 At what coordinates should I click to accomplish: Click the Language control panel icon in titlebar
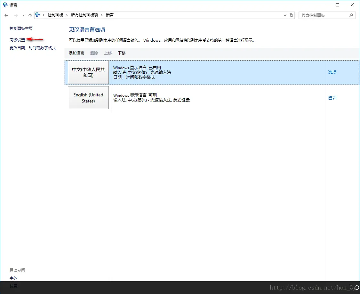(x=4, y=4)
